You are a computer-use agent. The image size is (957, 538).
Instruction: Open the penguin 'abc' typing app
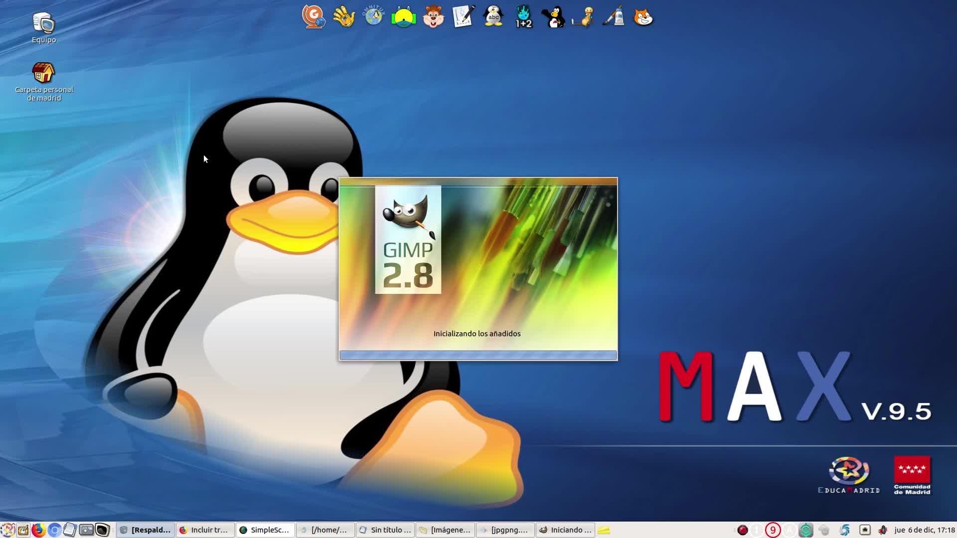(x=493, y=16)
